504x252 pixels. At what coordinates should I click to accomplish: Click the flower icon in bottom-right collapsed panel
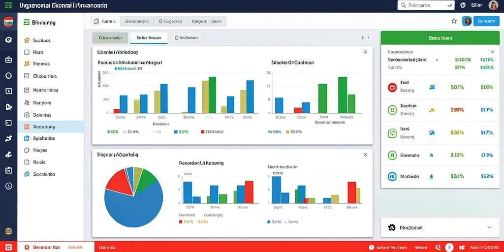pos(391,227)
